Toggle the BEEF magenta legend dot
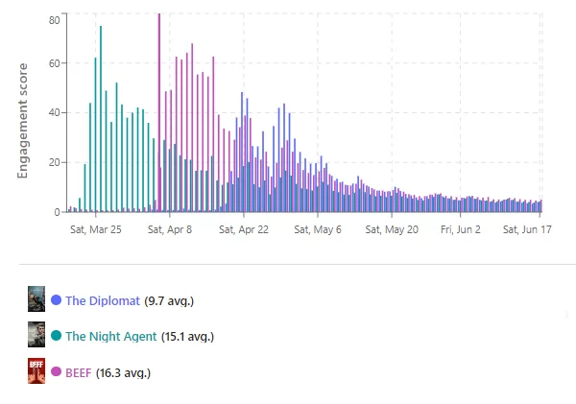 click(56, 372)
